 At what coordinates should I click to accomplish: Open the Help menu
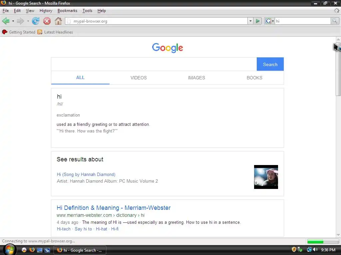102,11
